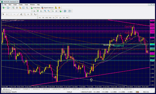Click the orange round icon ending first toolbar
156x94 pixels.
pyautogui.click(x=59, y=8)
